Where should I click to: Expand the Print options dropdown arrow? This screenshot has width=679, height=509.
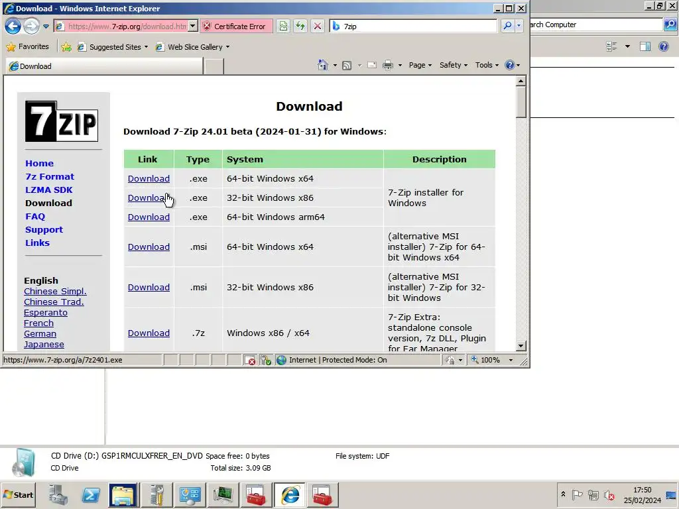tap(400, 66)
